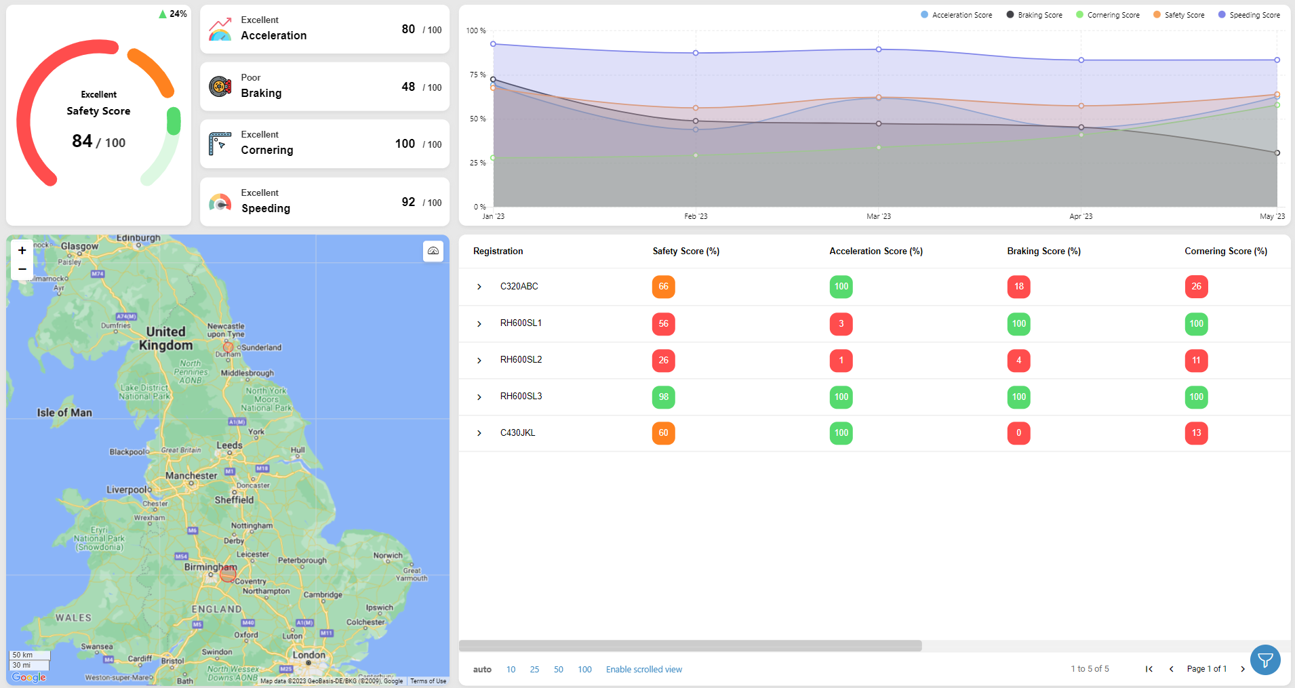Click the speedometer icon on the map

tap(433, 251)
